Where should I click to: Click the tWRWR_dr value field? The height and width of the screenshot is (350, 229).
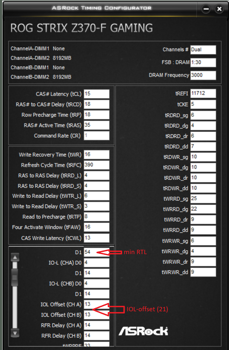click(x=203, y=262)
